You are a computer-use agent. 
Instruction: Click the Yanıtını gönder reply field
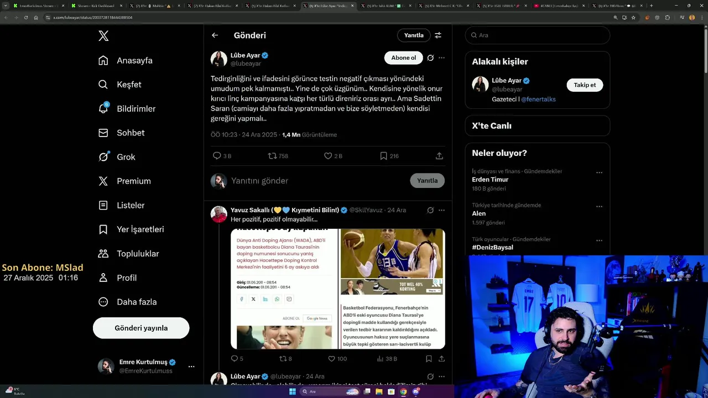click(x=318, y=181)
